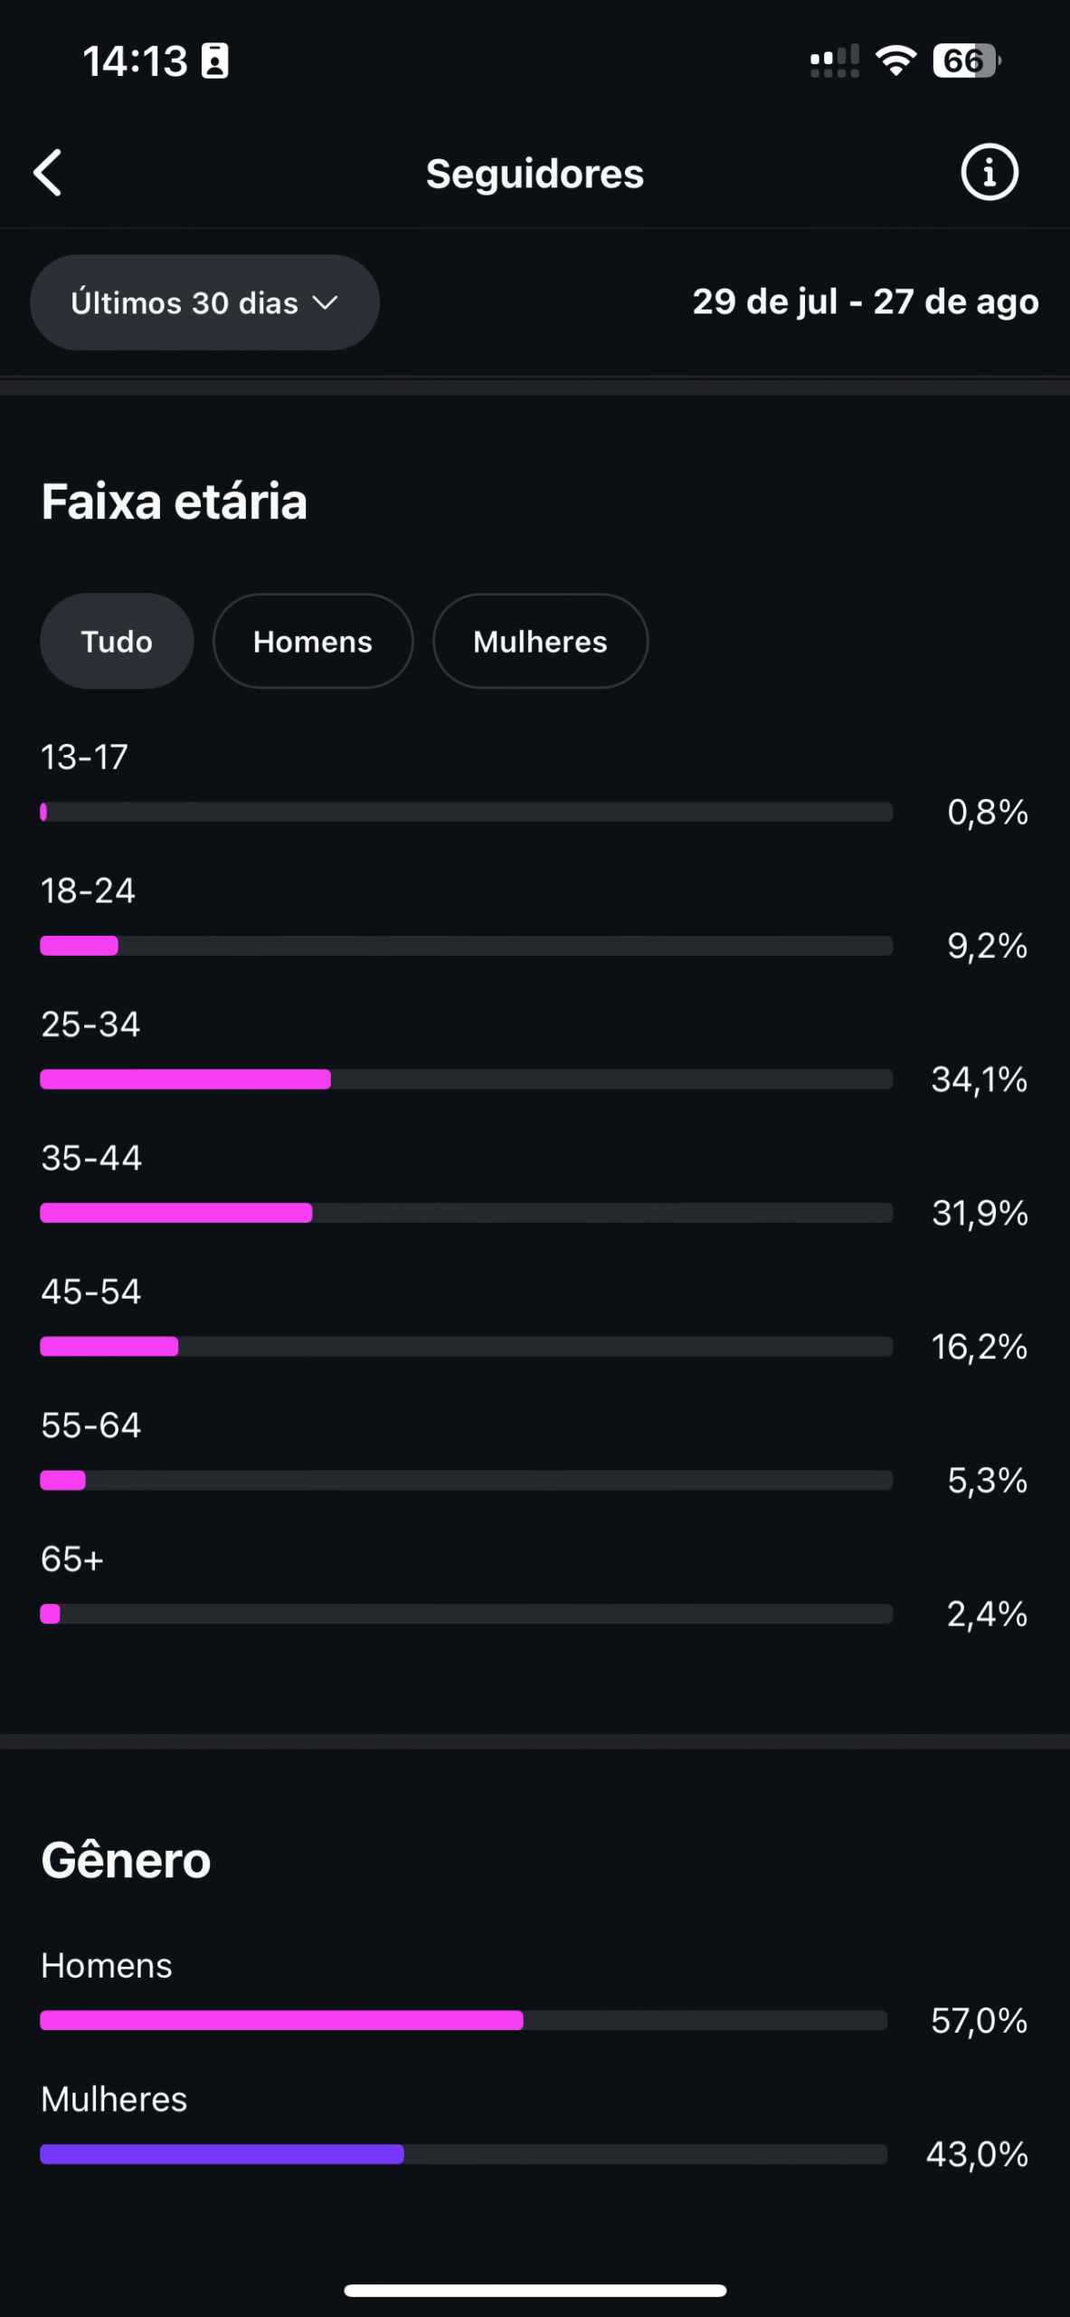This screenshot has height=2317, width=1070.
Task: Tap the 25-34 age bar
Action: (x=467, y=1079)
